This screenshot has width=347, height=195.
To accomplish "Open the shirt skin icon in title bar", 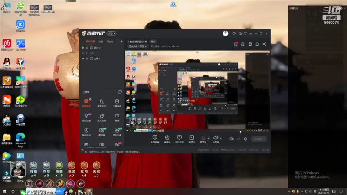I will pos(246,33).
